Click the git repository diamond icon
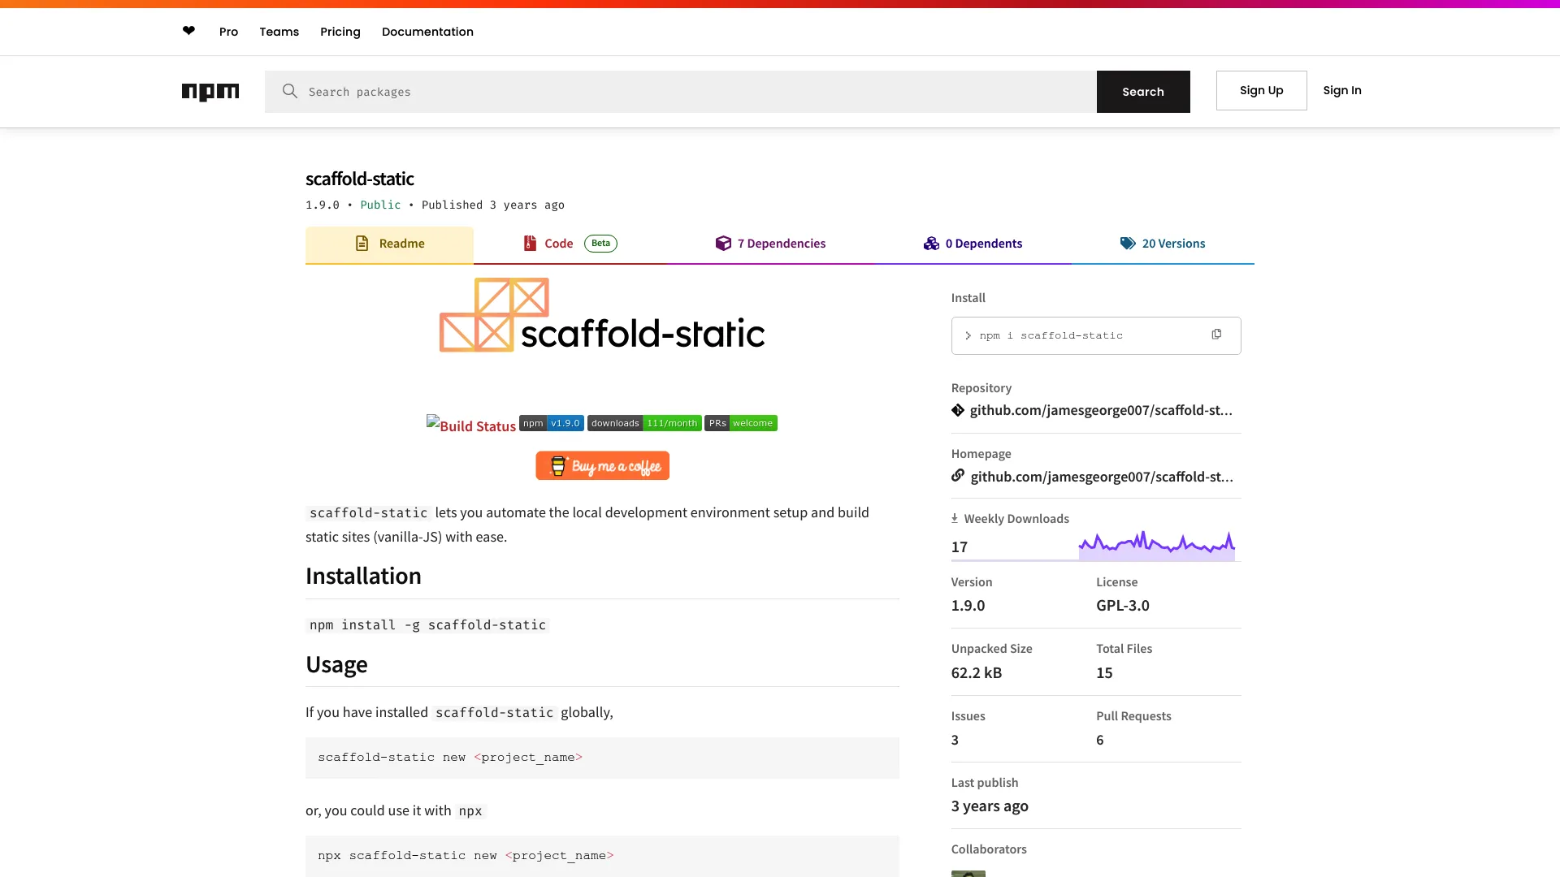 [x=958, y=410]
